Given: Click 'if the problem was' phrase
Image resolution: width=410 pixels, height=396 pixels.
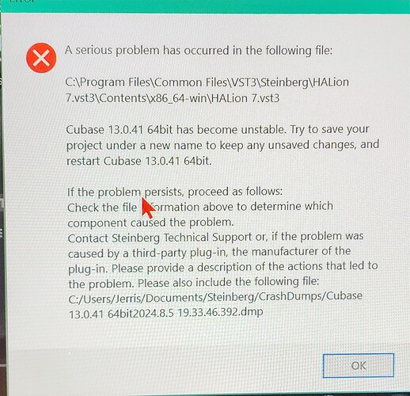Looking at the screenshot, I should [317, 236].
